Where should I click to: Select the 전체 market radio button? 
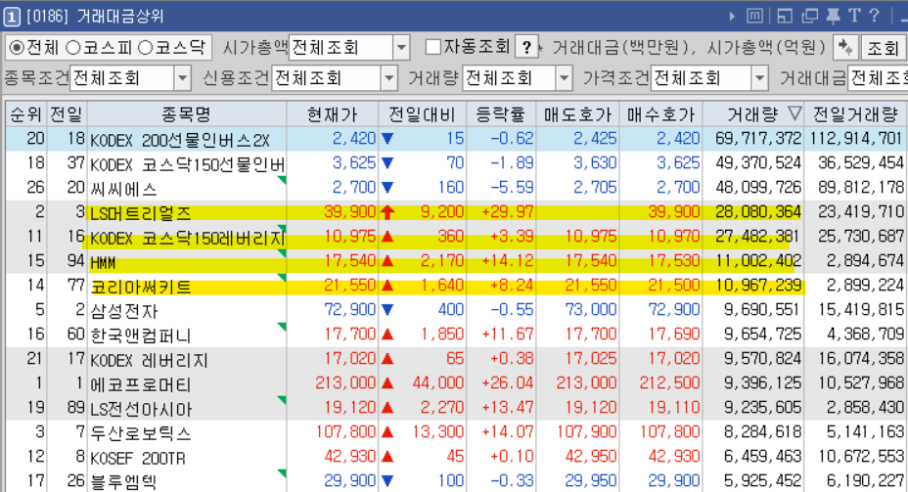click(x=17, y=48)
